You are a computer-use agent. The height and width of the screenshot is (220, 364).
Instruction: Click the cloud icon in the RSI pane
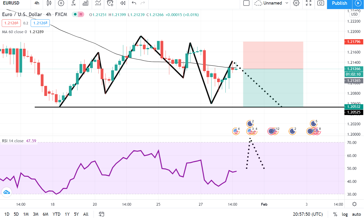(x=7, y=192)
